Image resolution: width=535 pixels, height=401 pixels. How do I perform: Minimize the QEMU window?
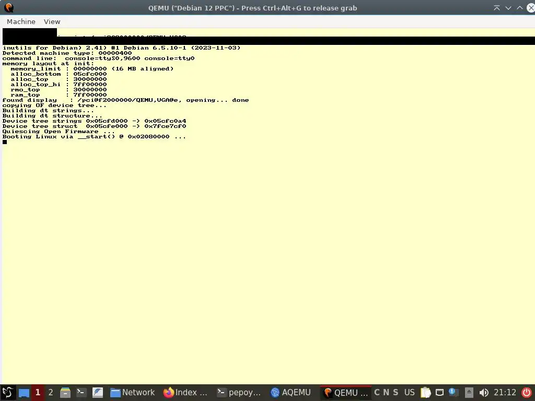pyautogui.click(x=508, y=8)
